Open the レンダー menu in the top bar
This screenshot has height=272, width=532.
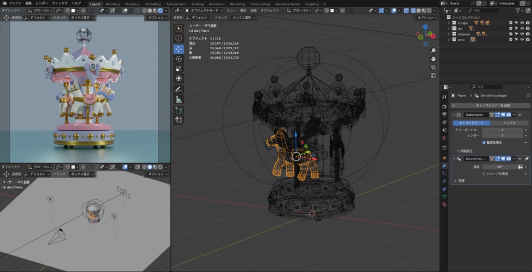click(42, 3)
